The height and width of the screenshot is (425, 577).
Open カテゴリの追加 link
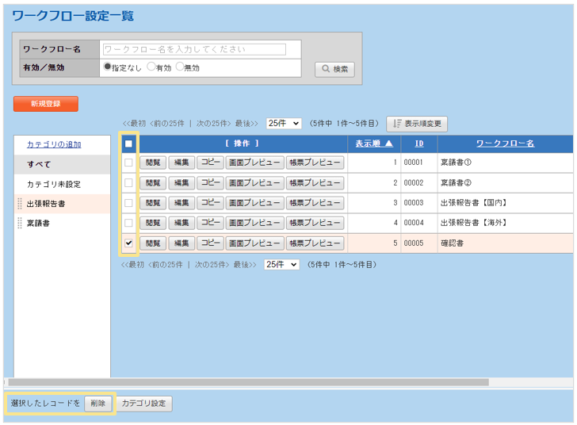(x=54, y=144)
